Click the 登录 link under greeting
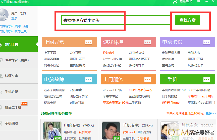The image size is (217, 140). point(14,18)
